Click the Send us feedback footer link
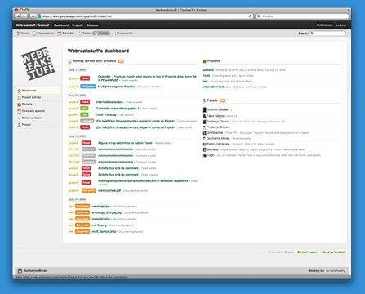Screen dimensions: 365x294 pos(334,252)
